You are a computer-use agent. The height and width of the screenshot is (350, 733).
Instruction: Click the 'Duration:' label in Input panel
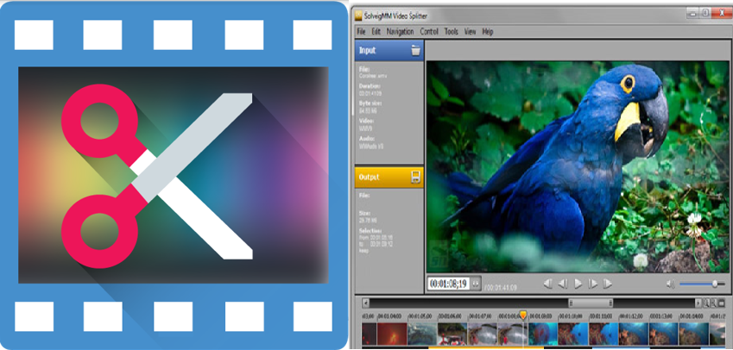370,86
